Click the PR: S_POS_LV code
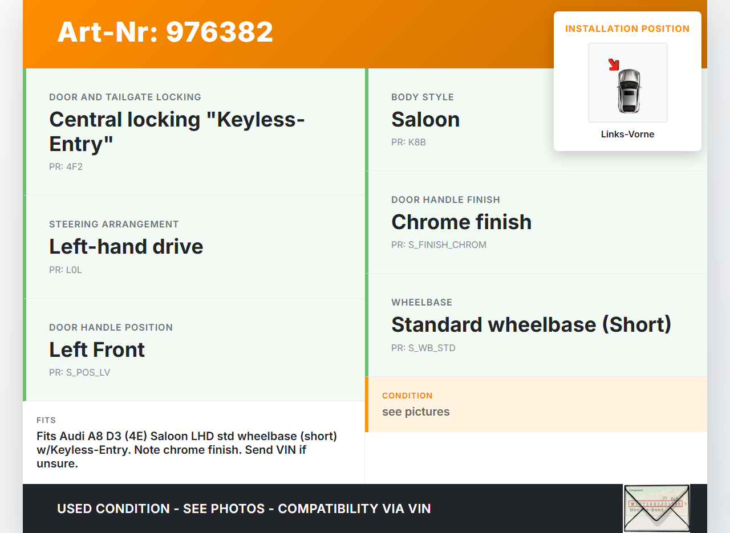 point(79,373)
